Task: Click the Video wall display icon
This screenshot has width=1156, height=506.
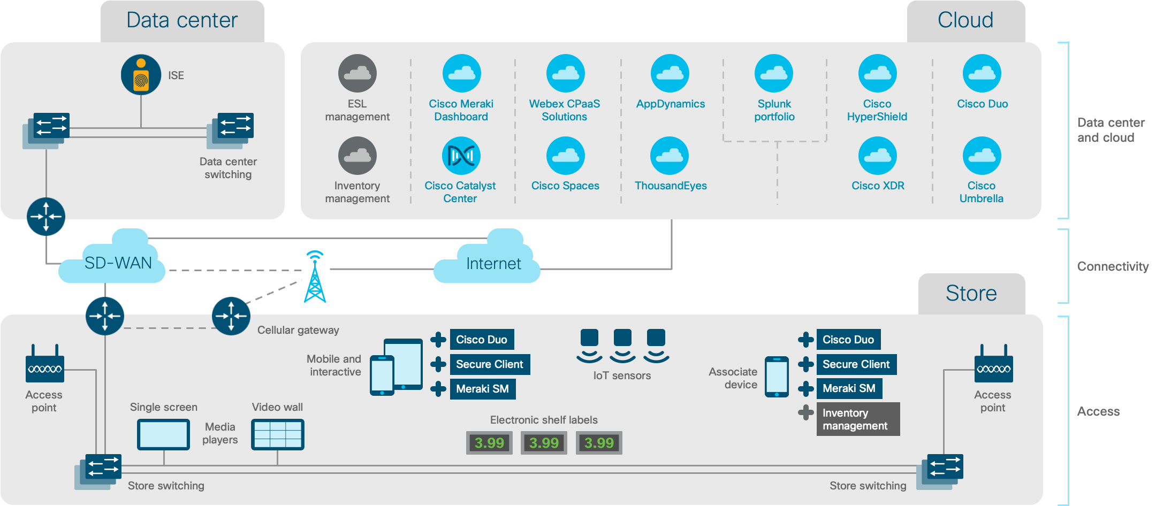Action: [278, 434]
